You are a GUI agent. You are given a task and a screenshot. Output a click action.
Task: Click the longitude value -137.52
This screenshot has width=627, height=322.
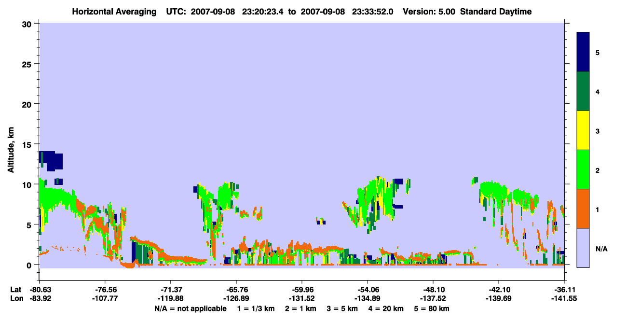coord(433,298)
